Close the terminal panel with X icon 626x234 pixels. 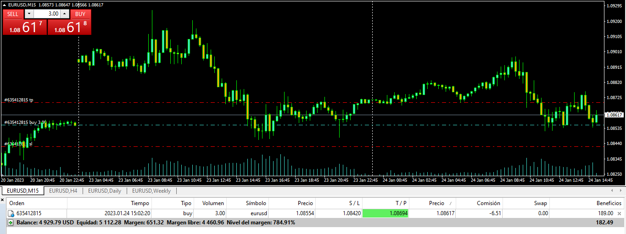(2, 200)
